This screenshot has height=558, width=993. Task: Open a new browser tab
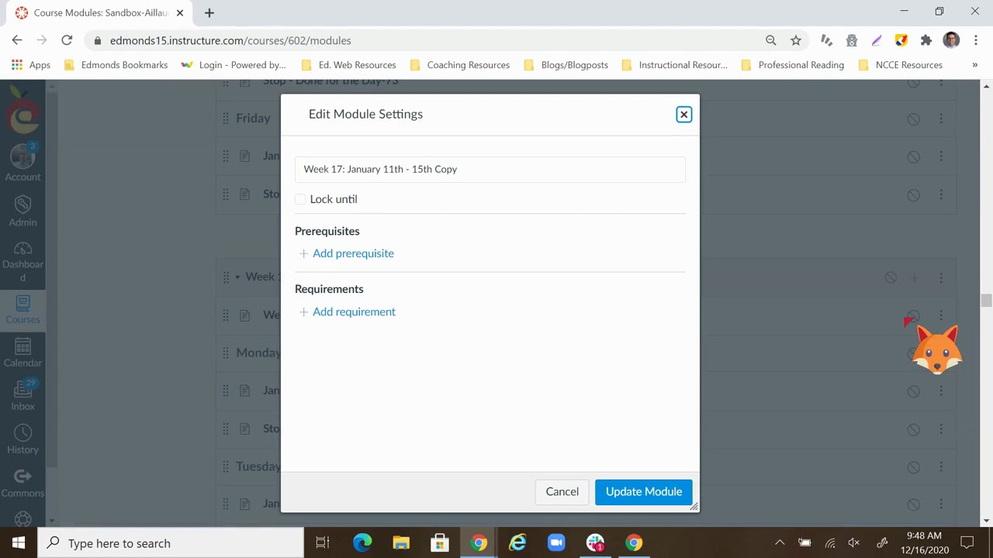209,12
